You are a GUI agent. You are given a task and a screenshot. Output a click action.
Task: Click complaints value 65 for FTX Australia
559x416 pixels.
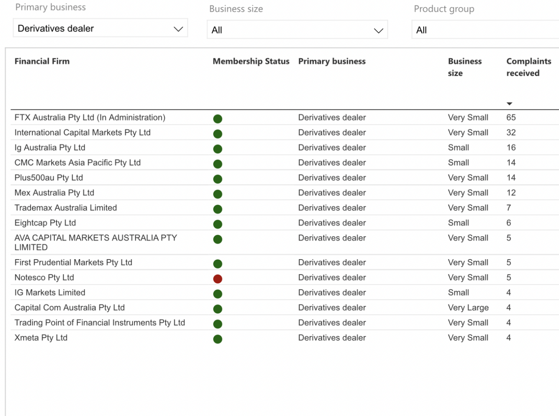[511, 118]
